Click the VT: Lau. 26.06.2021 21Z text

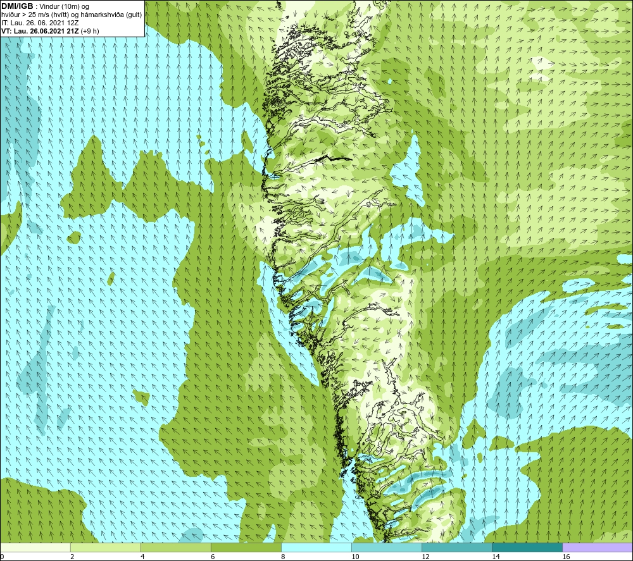pyautogui.click(x=40, y=31)
